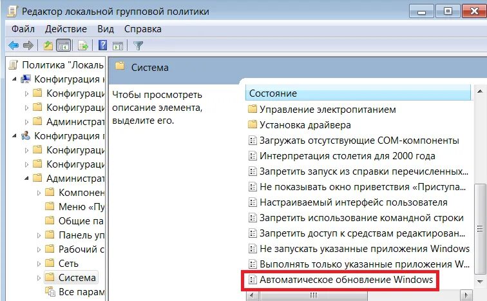Toggle the action pane toolbar icon

118,46
